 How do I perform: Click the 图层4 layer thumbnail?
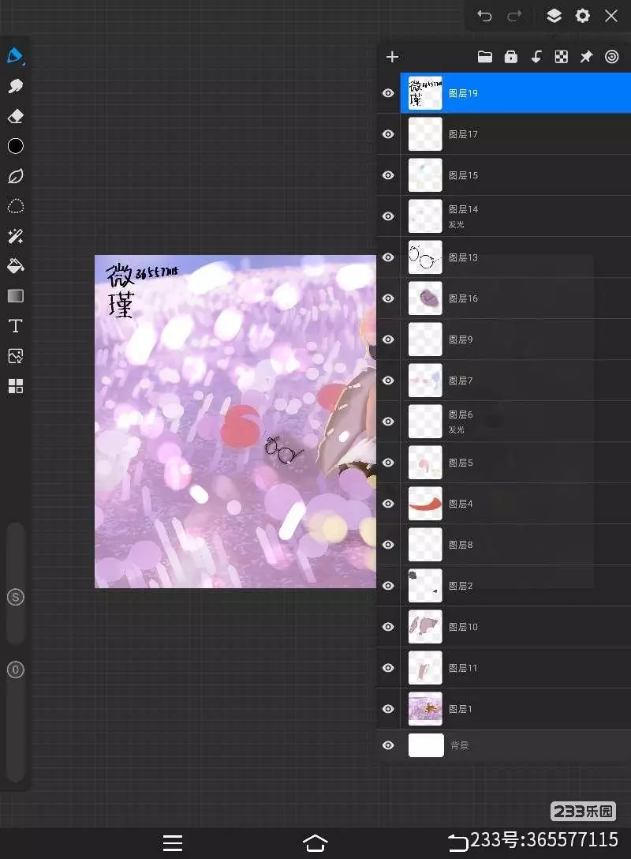click(425, 504)
